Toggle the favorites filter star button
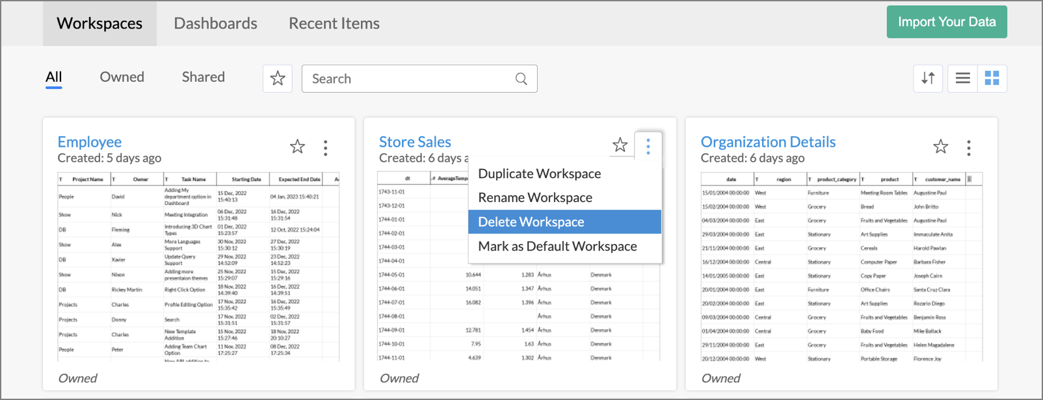The width and height of the screenshot is (1043, 400). point(278,79)
